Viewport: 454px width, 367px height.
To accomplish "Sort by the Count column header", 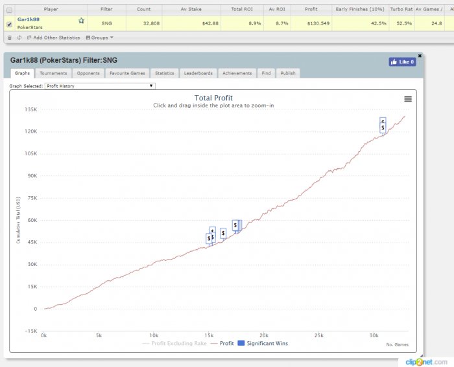I will pos(143,9).
